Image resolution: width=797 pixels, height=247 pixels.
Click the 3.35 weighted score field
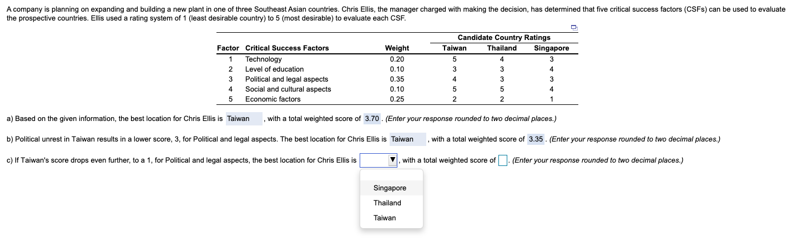[x=536, y=139]
